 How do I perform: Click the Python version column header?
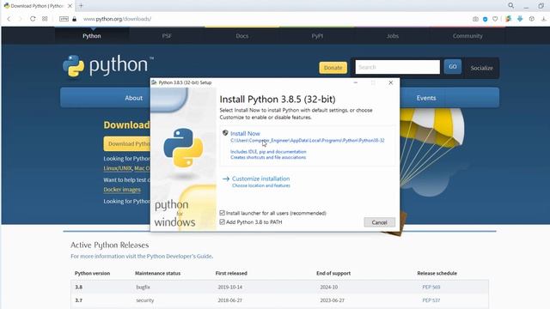tap(92, 273)
